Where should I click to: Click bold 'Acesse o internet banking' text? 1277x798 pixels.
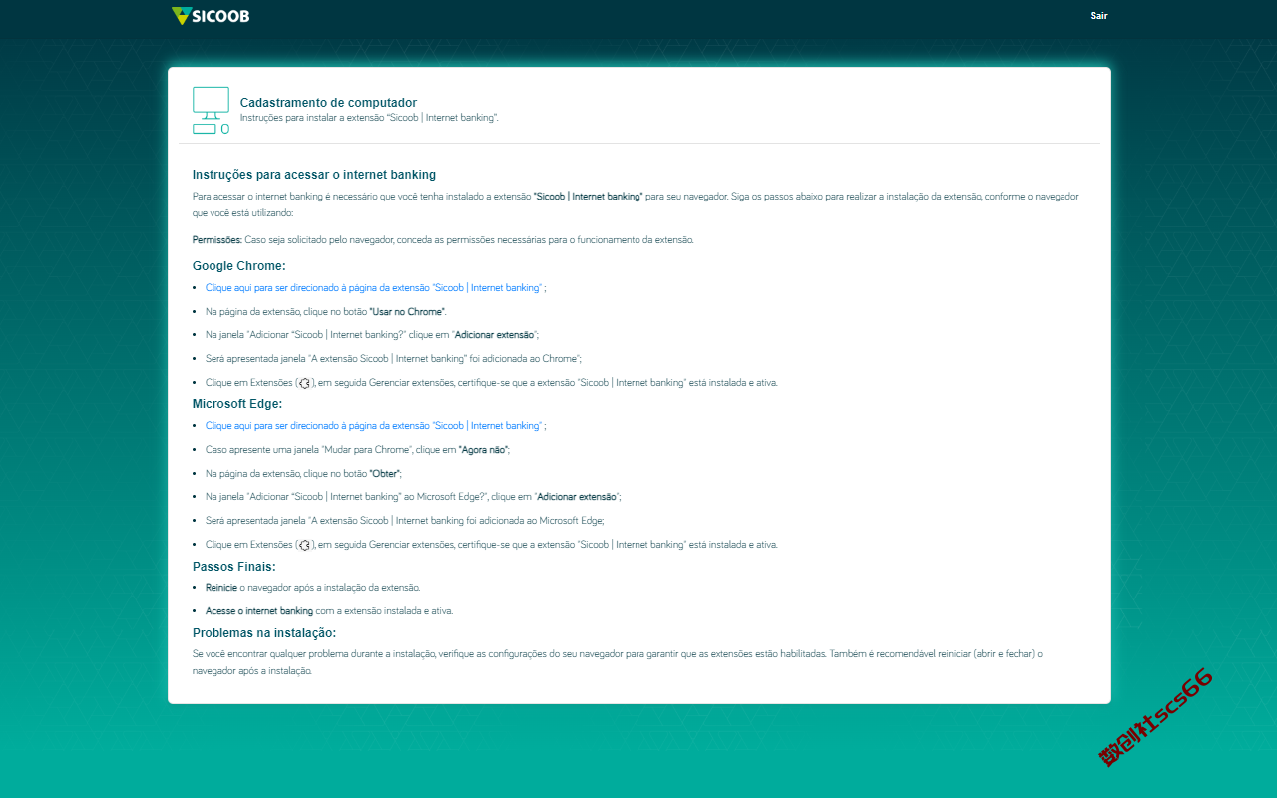[259, 611]
